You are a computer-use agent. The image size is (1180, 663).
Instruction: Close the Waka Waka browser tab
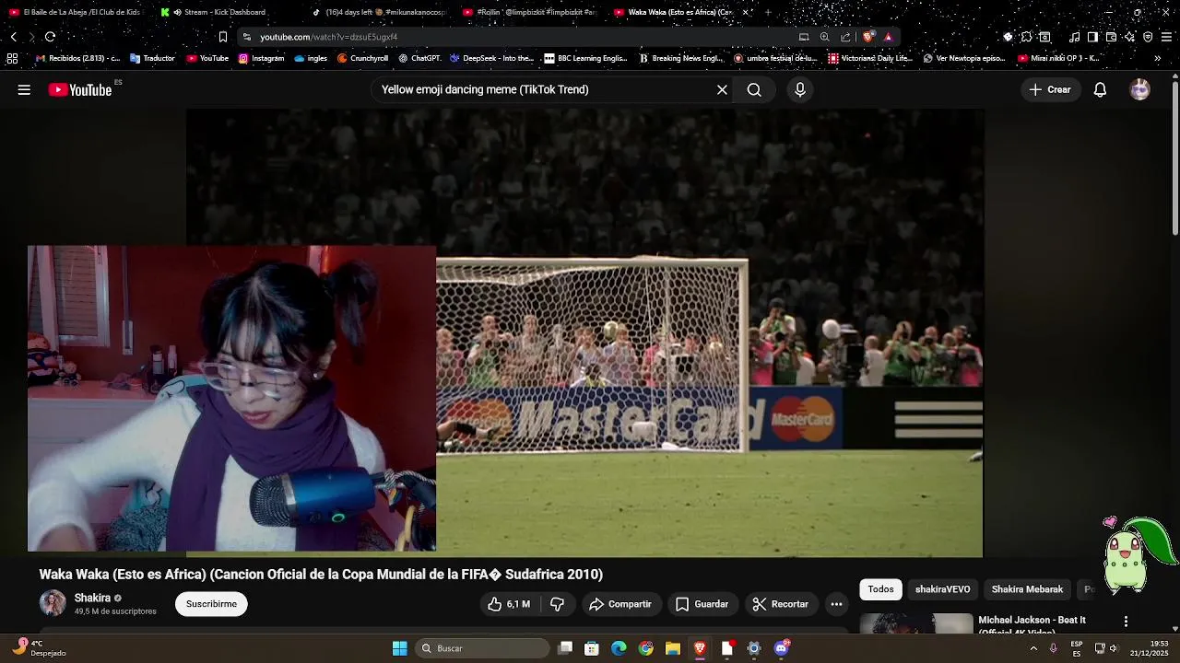tap(745, 12)
